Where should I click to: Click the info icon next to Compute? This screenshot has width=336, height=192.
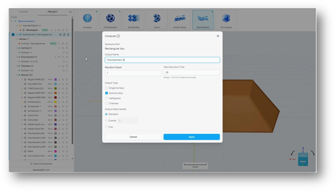point(118,36)
